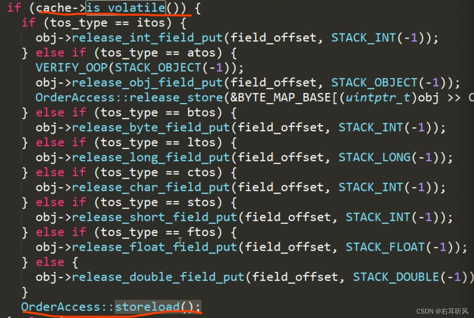
Task: Click OrderAccess before storeload
Action: click(60, 307)
